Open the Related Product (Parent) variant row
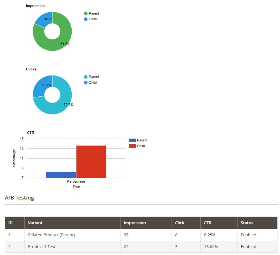Screen dimensions: 280x255 point(51,235)
